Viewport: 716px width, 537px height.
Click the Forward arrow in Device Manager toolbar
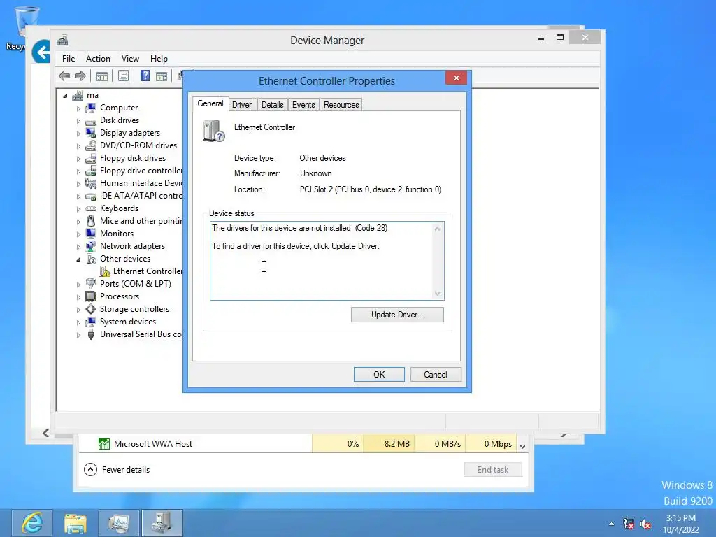(80, 76)
